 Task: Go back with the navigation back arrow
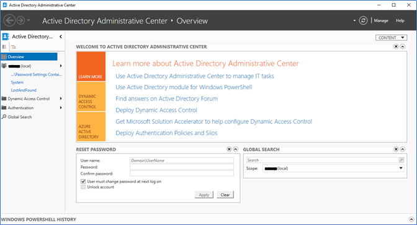(9, 20)
